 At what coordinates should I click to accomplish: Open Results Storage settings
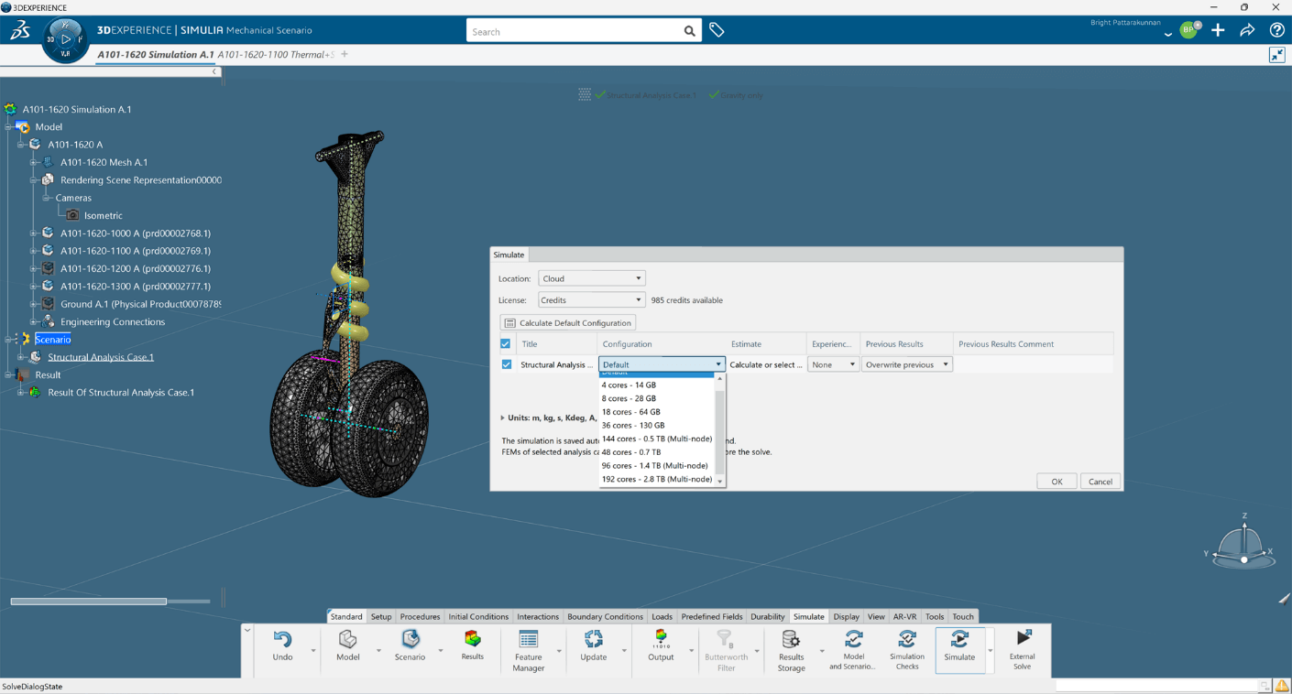click(x=791, y=639)
